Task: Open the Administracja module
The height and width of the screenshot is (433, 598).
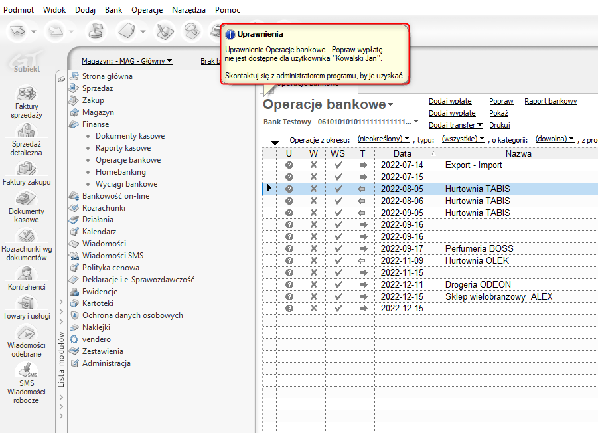Action: coord(106,363)
